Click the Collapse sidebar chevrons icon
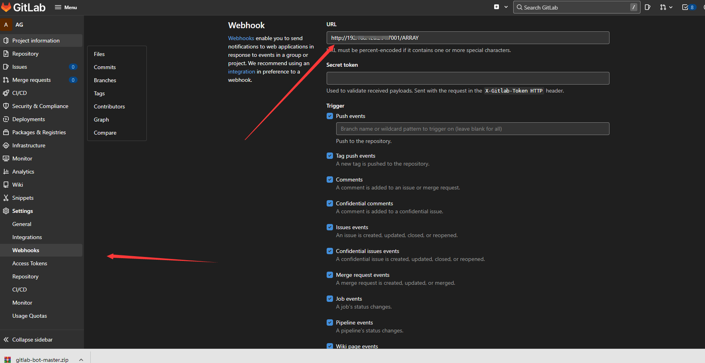 6,340
